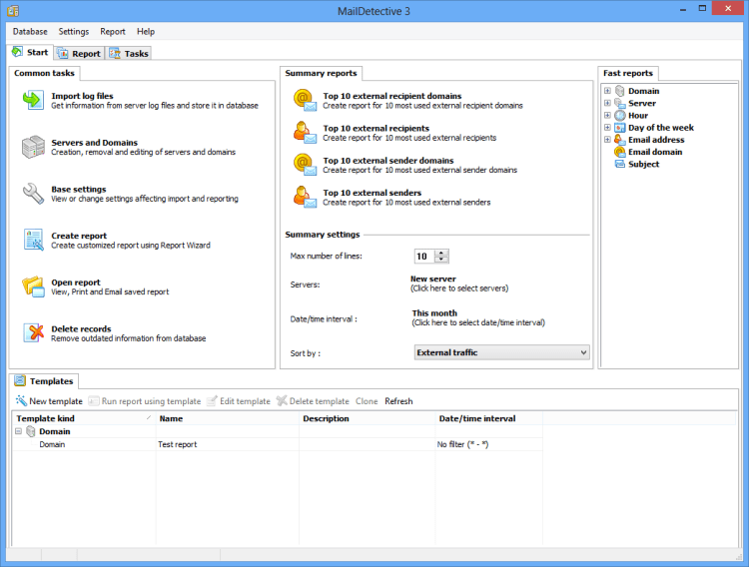Click the Date/time interval column header
The height and width of the screenshot is (567, 749).
point(488,418)
